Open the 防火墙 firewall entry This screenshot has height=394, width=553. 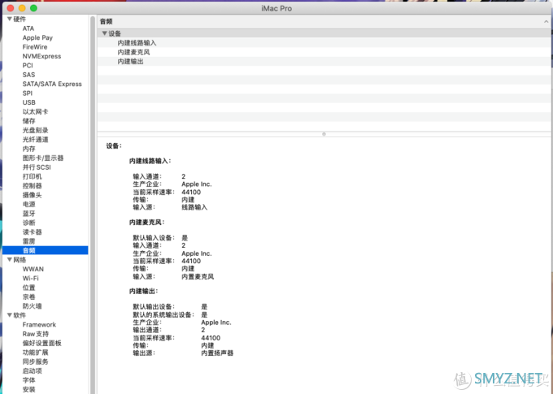coord(32,306)
